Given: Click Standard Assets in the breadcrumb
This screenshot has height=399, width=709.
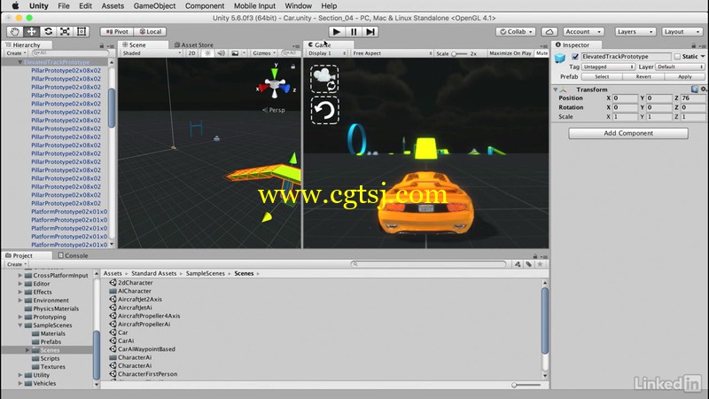Looking at the screenshot, I should click(153, 273).
